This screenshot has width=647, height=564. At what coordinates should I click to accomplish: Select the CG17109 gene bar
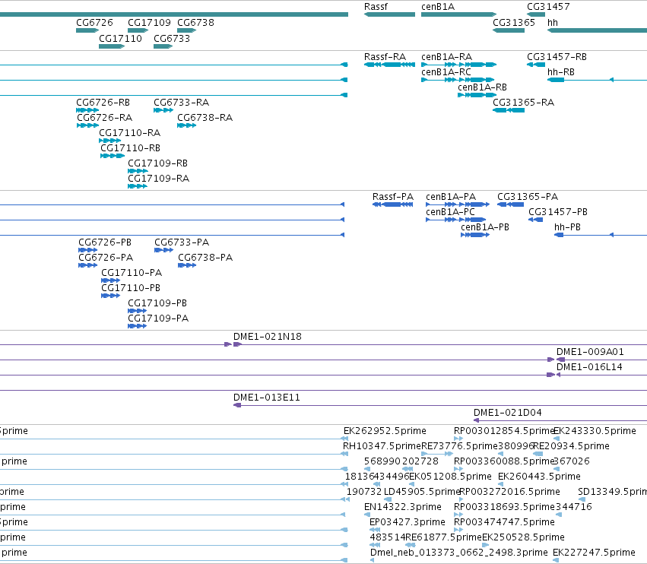138,30
